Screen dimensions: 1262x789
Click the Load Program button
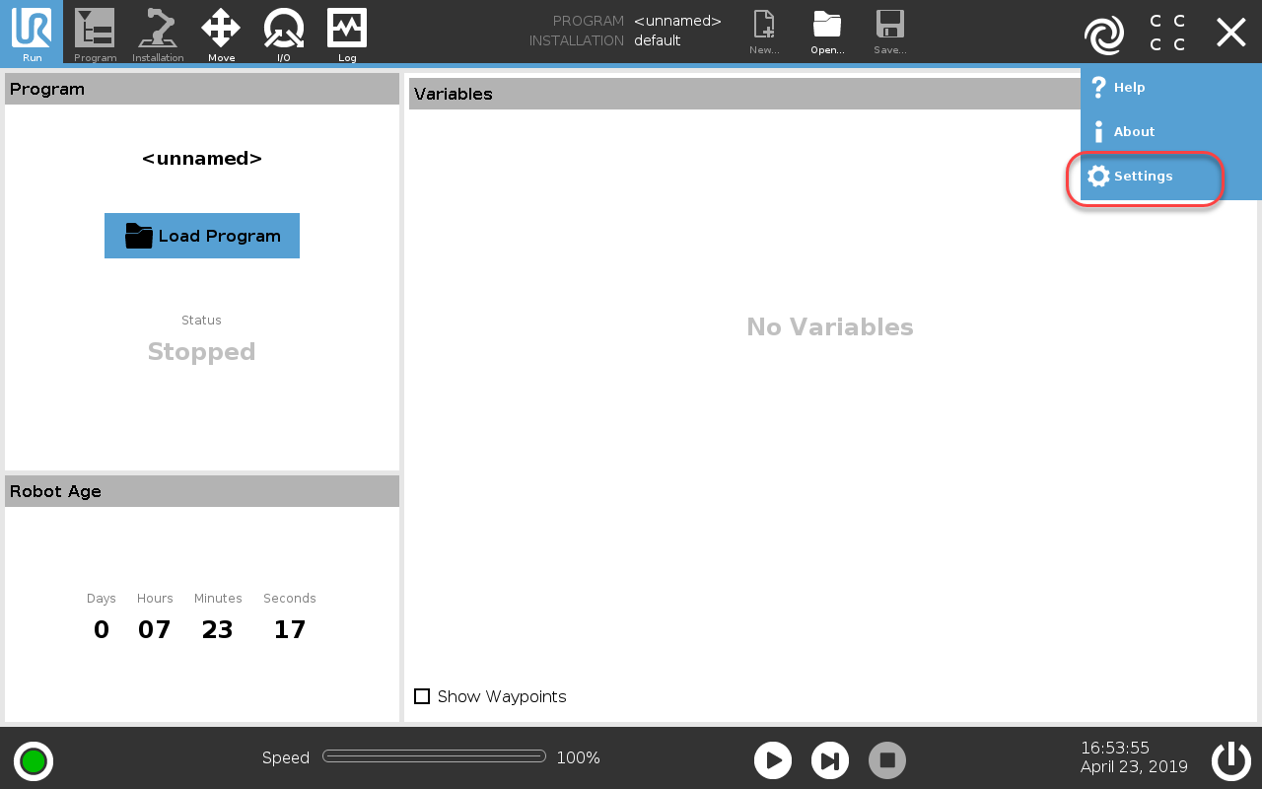click(202, 236)
